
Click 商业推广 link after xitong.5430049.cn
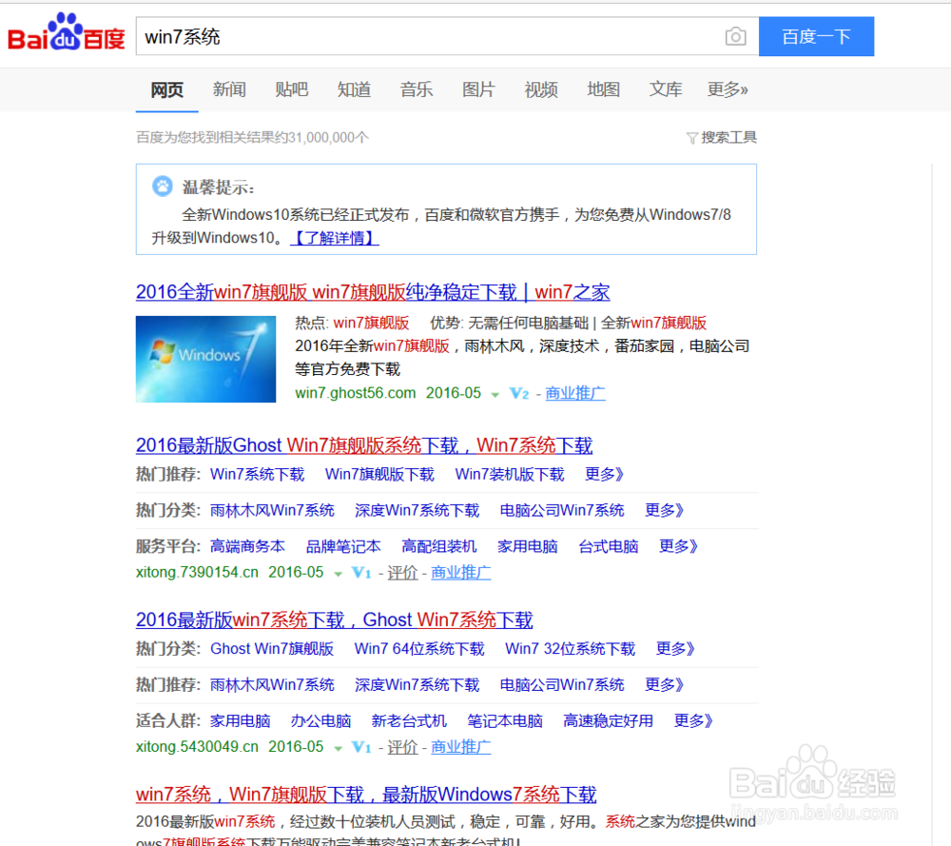click(461, 747)
